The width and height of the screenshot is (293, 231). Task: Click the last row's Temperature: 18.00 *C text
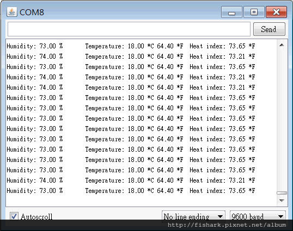pos(120,191)
